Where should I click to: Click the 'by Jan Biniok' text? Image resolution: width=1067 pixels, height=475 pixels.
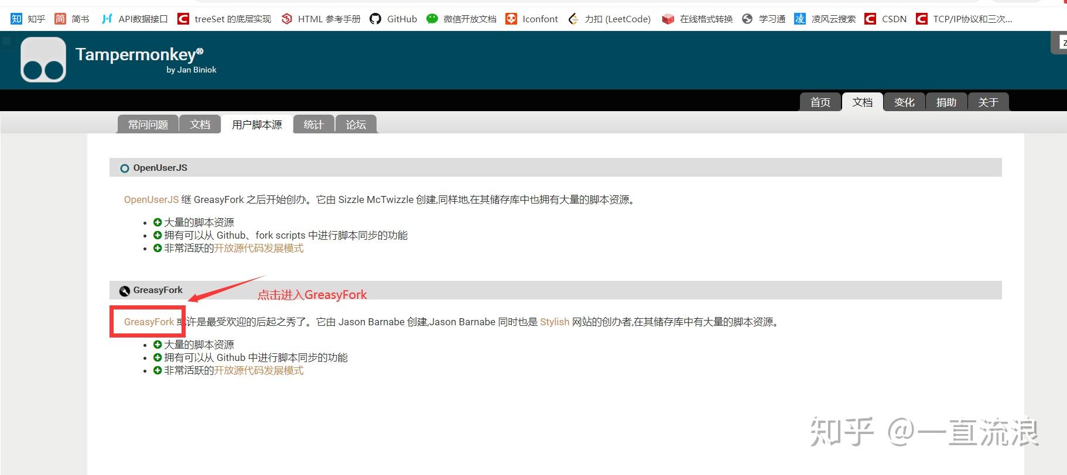pyautogui.click(x=191, y=70)
